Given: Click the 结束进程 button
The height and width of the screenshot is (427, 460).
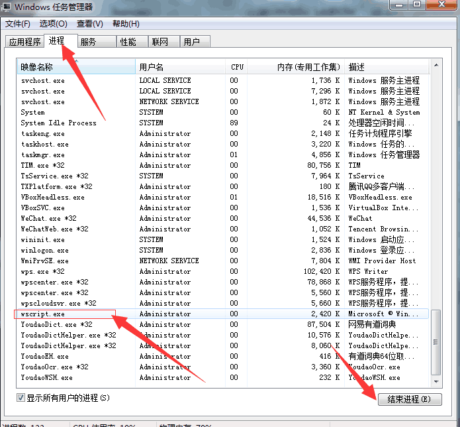Looking at the screenshot, I should point(409,399).
